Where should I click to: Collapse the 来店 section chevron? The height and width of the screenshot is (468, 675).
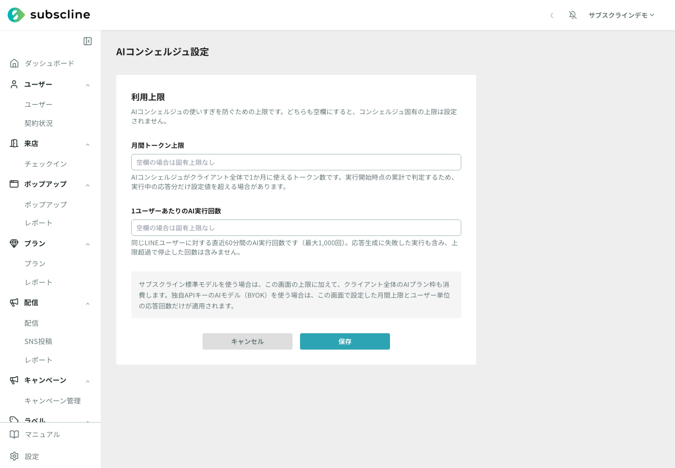coord(88,144)
